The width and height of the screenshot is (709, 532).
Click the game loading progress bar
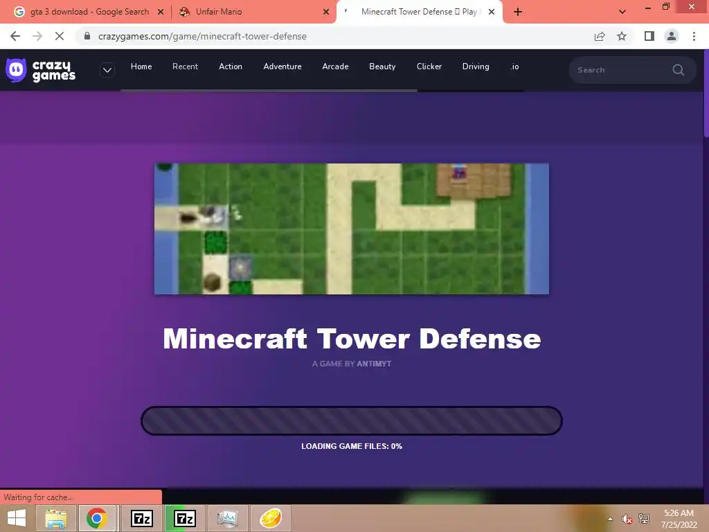pos(352,420)
